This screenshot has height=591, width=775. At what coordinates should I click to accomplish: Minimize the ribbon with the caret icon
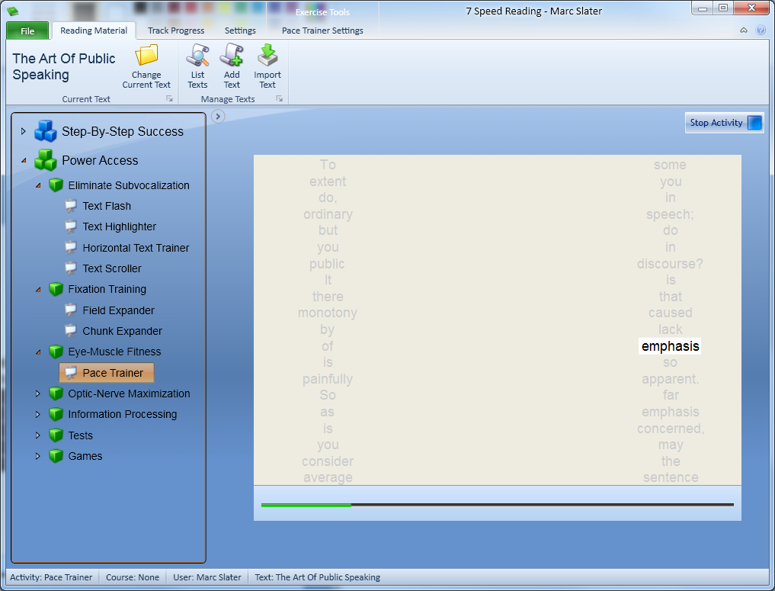(x=744, y=31)
